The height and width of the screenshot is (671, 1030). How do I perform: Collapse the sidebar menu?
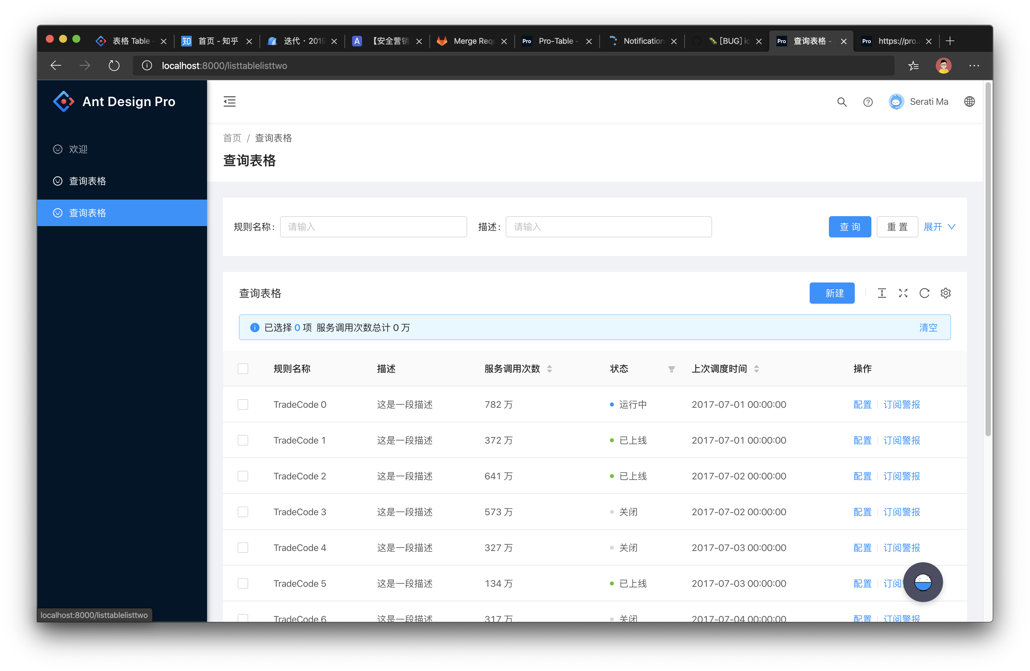click(x=229, y=101)
